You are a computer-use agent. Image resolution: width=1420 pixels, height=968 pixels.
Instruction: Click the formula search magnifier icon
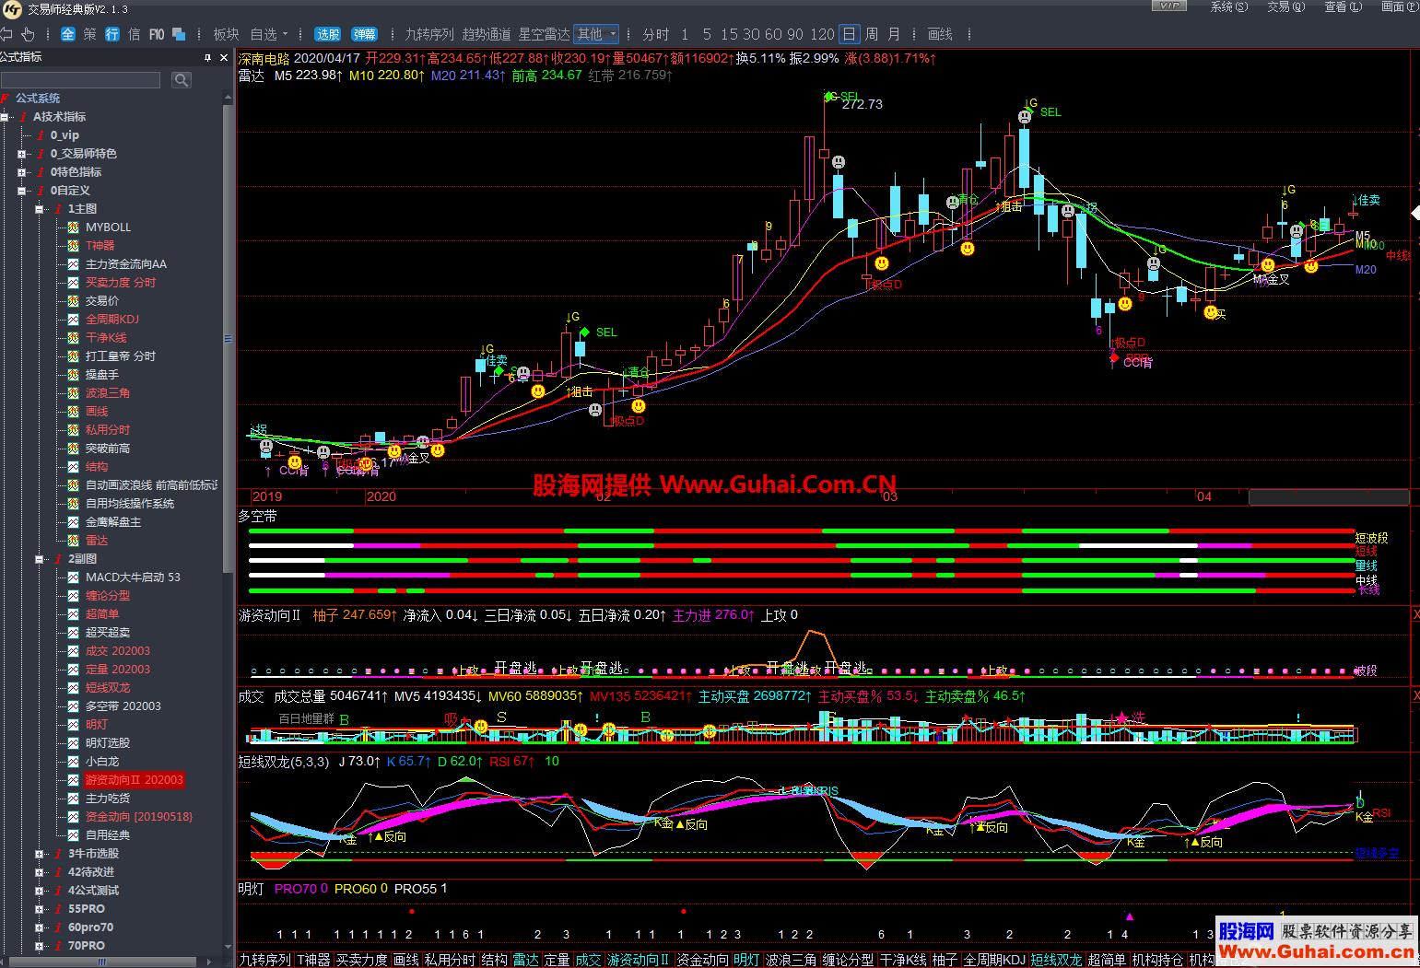tap(182, 80)
